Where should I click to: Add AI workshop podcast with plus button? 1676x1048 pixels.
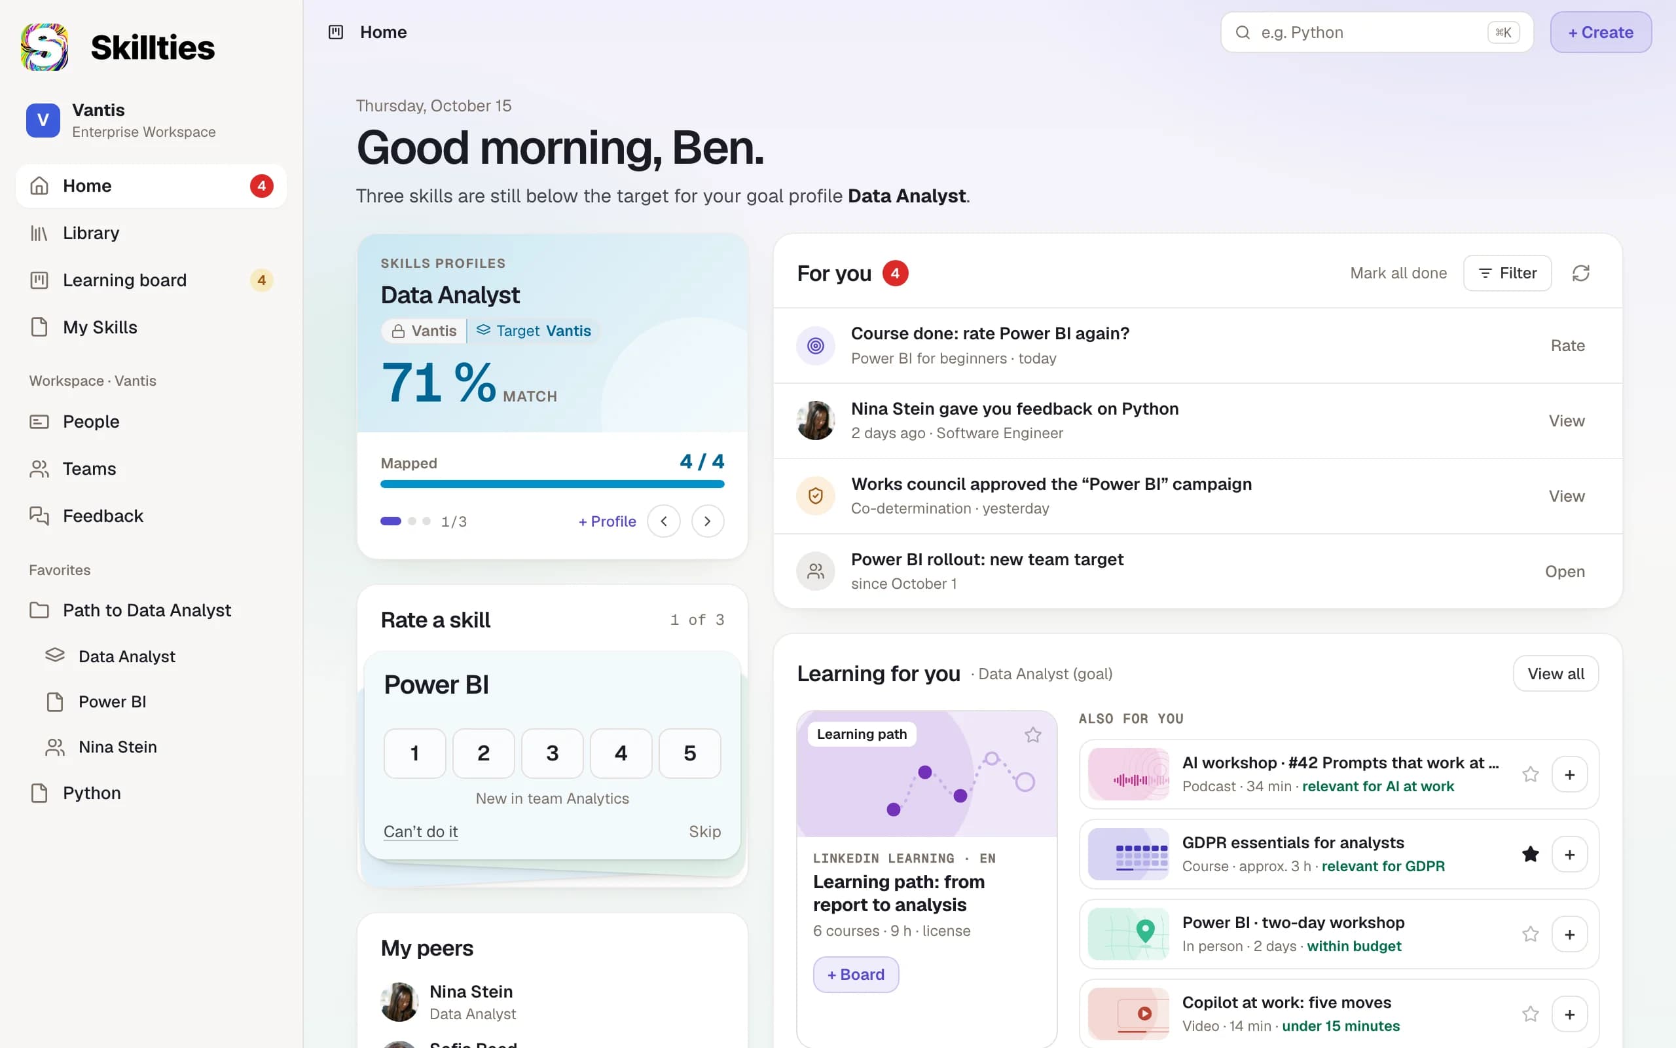point(1569,774)
